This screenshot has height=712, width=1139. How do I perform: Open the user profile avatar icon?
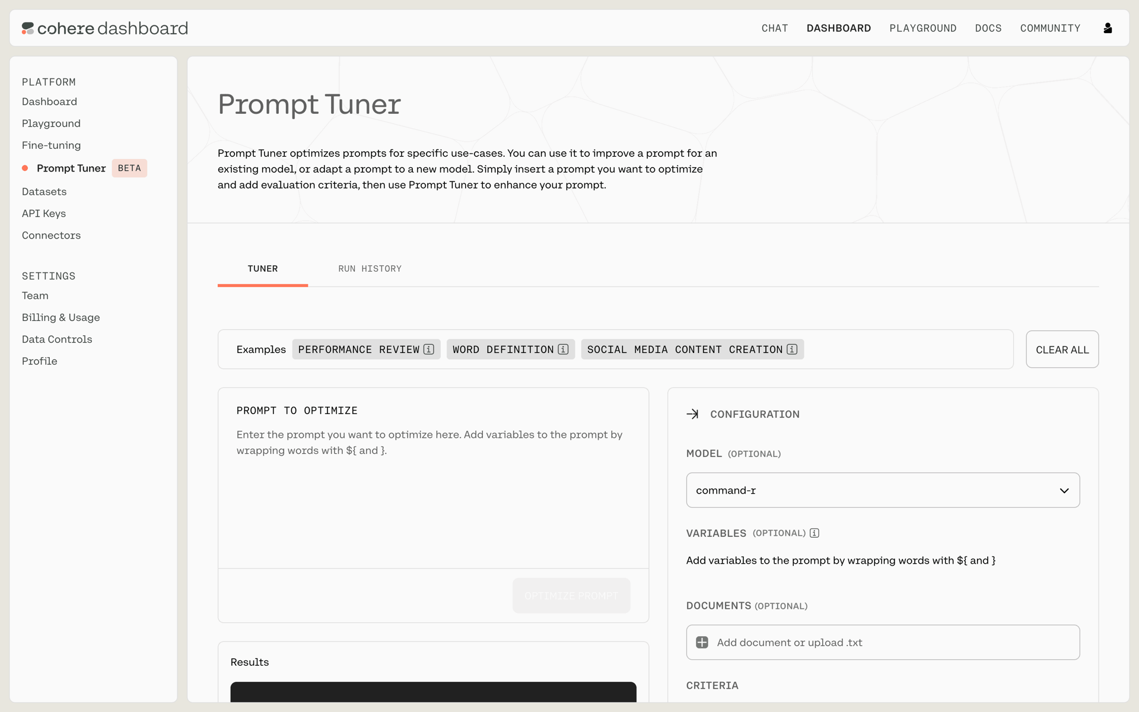[x=1108, y=28]
